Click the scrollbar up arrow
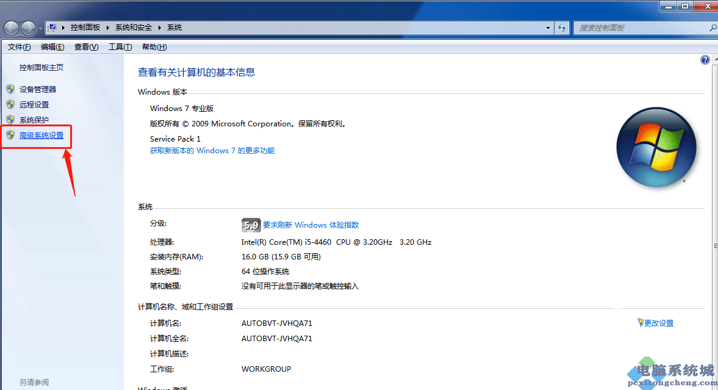718x390 pixels. [x=715, y=60]
